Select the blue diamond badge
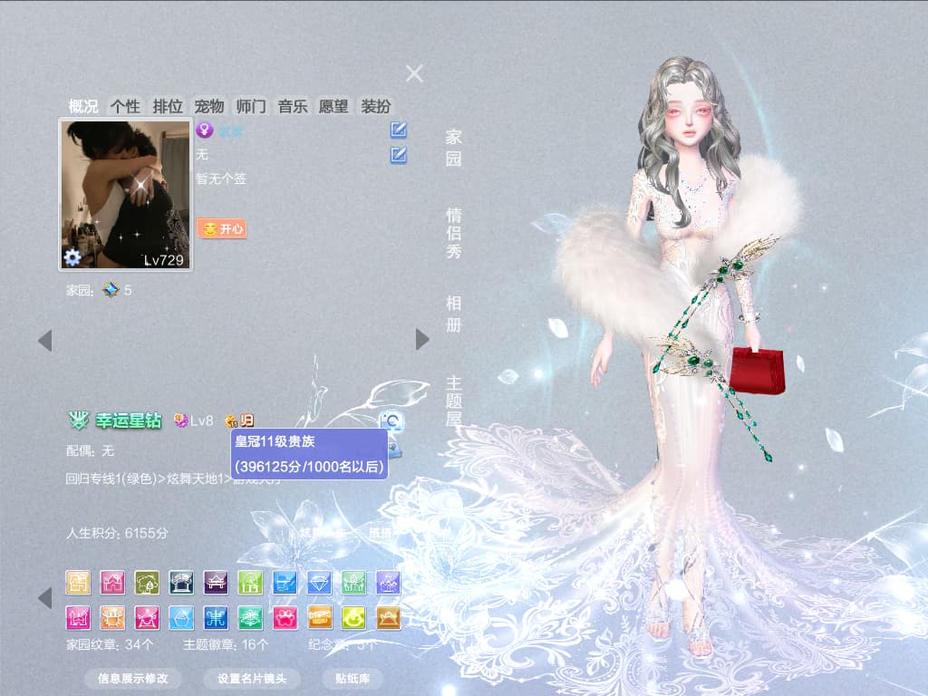The height and width of the screenshot is (696, 928). pos(320,583)
